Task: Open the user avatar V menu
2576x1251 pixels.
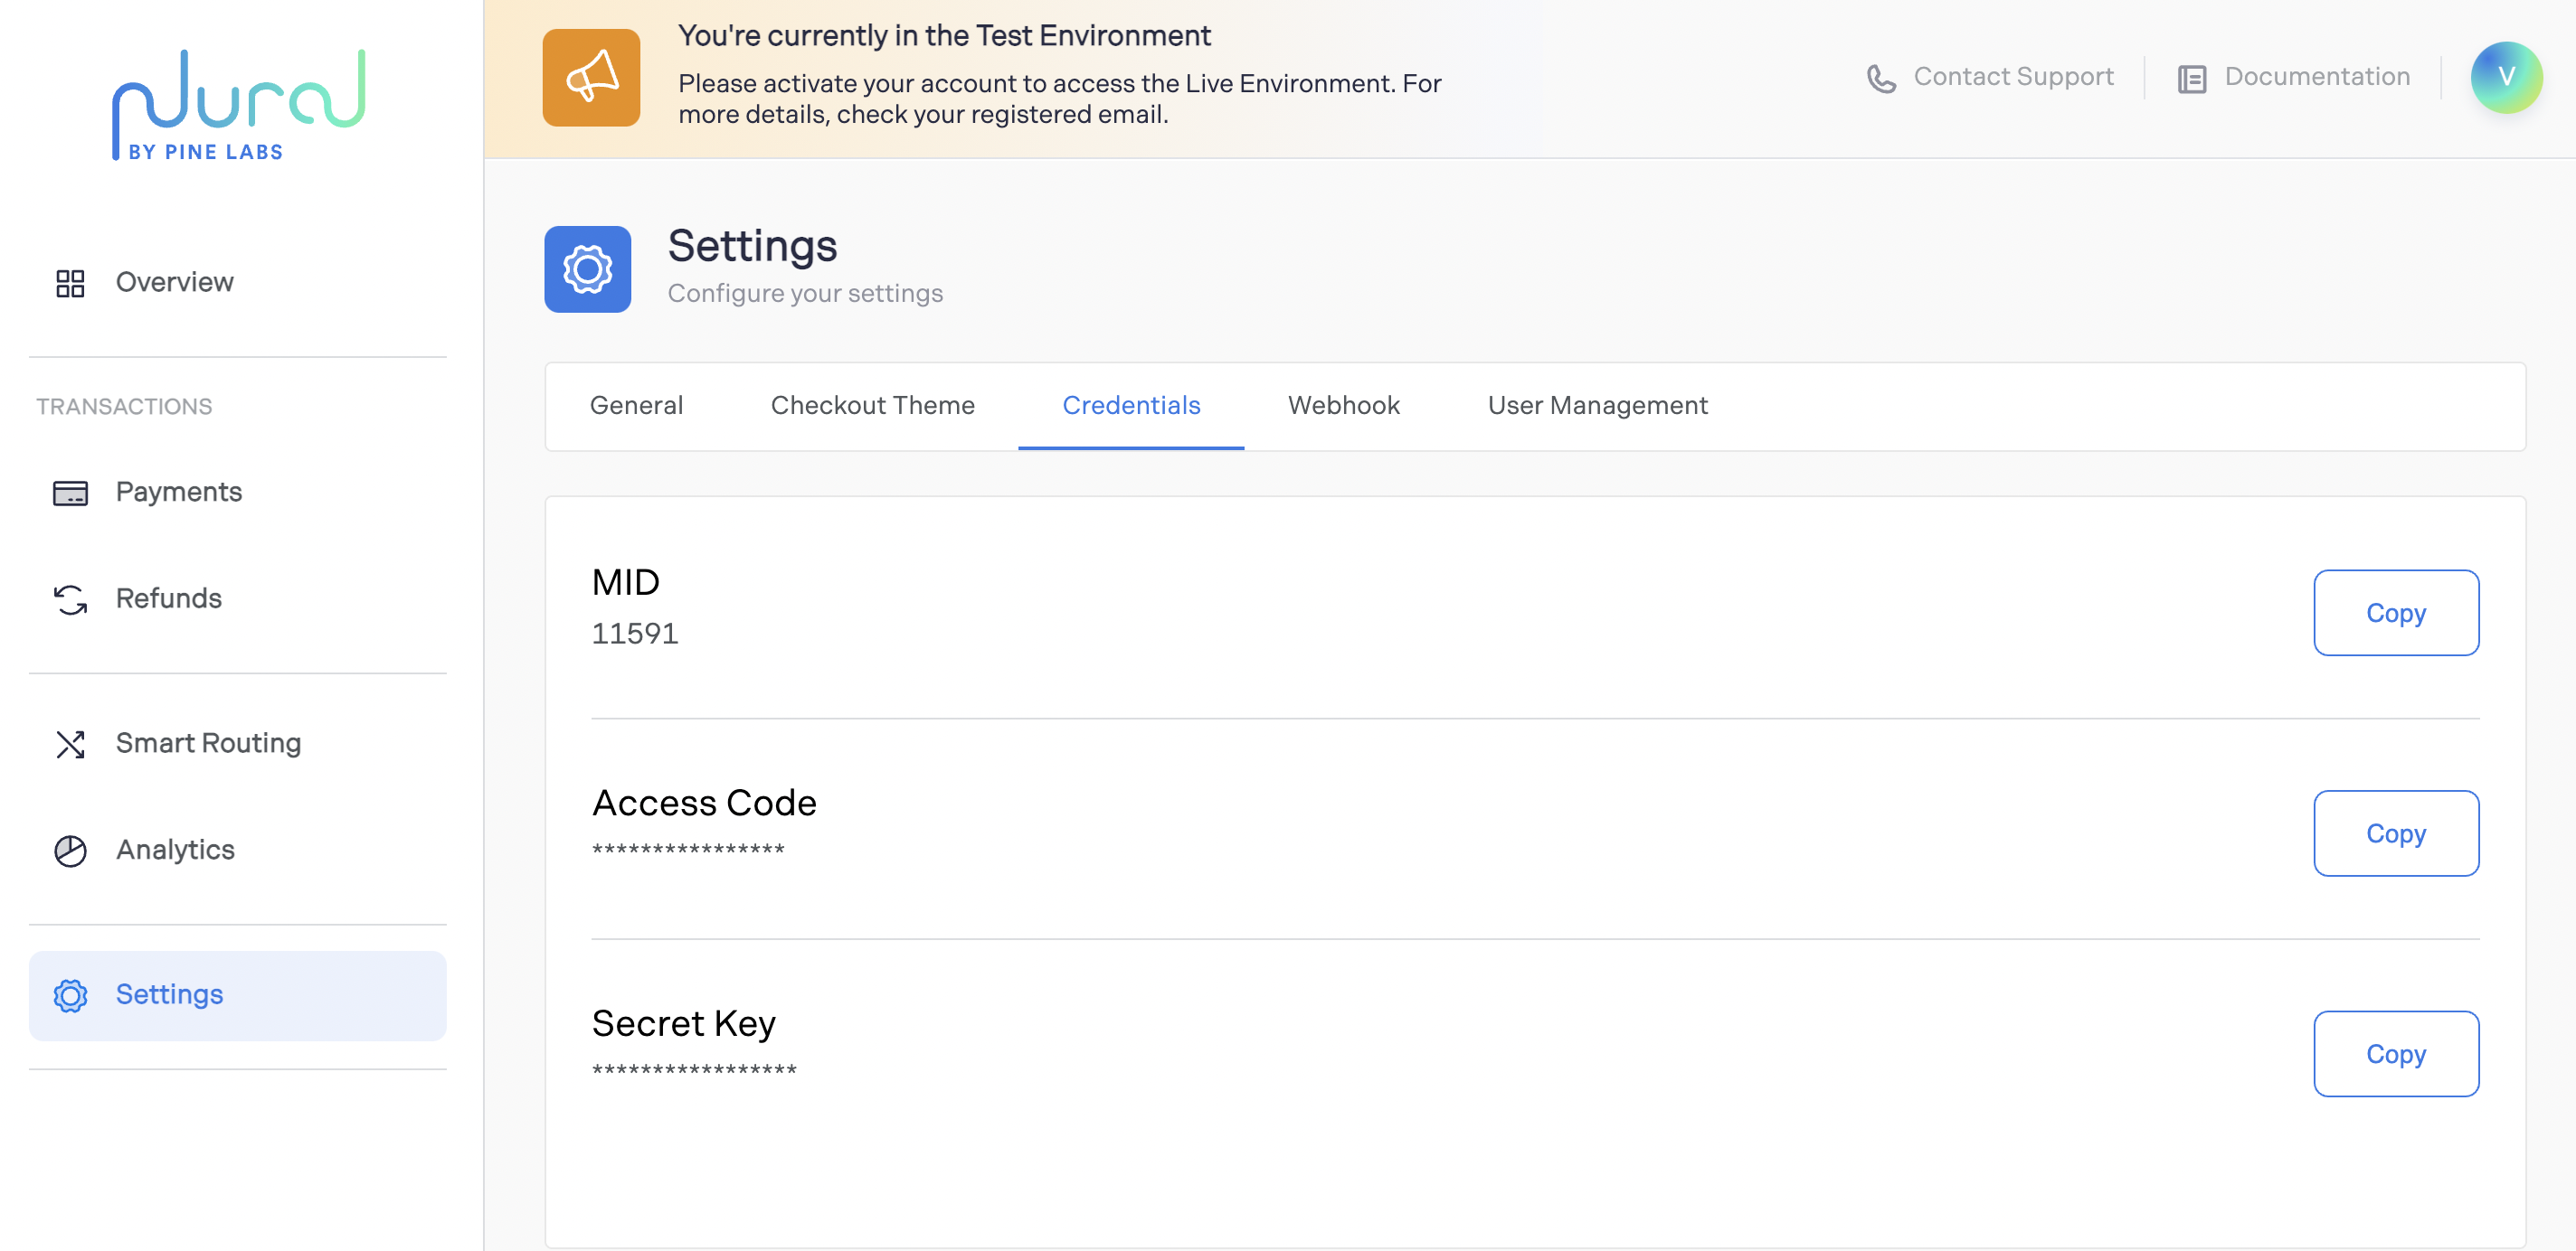Action: coord(2505,77)
